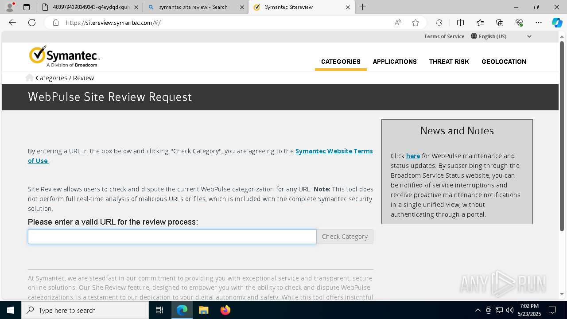
Task: Open Settings and more ellipsis menu
Action: (x=539, y=23)
